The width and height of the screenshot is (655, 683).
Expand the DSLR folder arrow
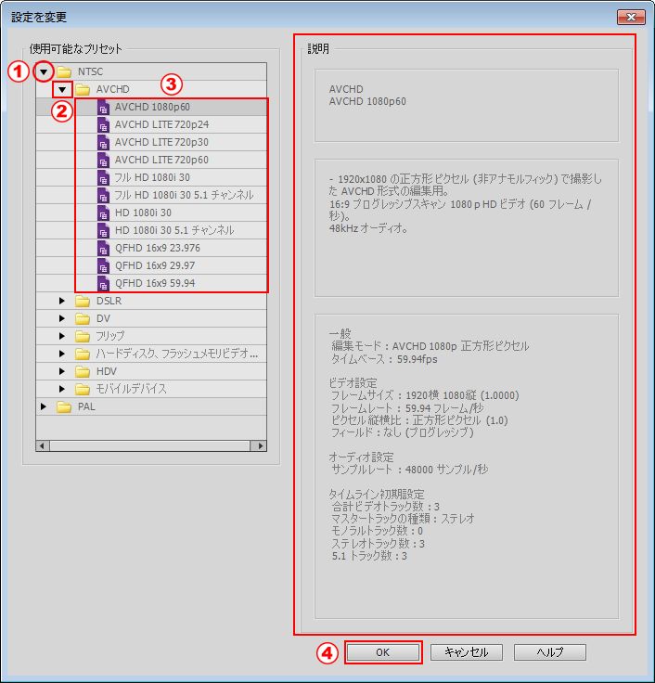pos(62,301)
